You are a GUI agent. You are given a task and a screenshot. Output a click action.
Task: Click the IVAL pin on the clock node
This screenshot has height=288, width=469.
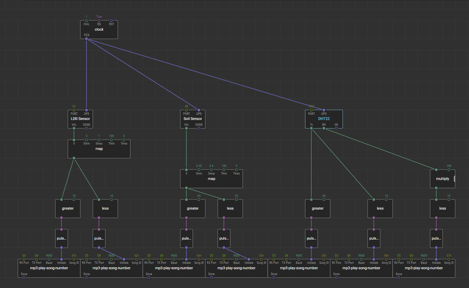coord(87,20)
